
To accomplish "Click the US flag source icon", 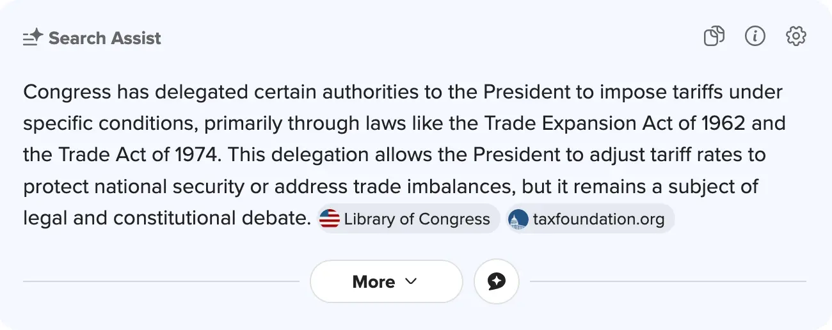I will (330, 219).
